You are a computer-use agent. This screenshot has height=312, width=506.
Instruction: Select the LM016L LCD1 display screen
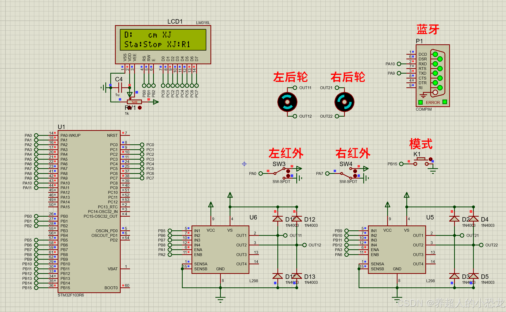tap(163, 40)
